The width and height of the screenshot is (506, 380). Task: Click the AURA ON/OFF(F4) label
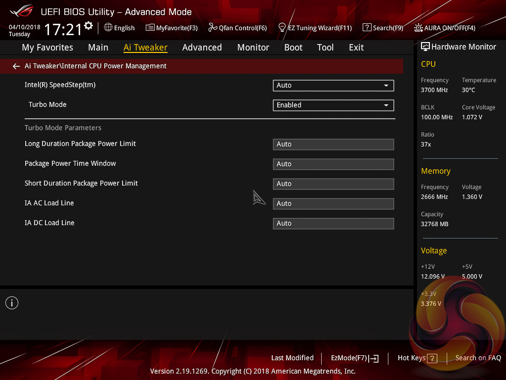click(450, 28)
